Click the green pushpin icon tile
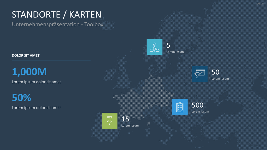The height and width of the screenshot is (150, 267). [110, 121]
